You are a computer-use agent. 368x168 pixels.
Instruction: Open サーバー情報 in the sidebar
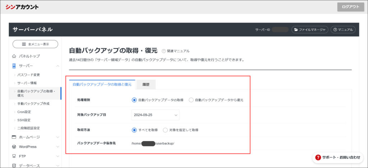[27, 83]
